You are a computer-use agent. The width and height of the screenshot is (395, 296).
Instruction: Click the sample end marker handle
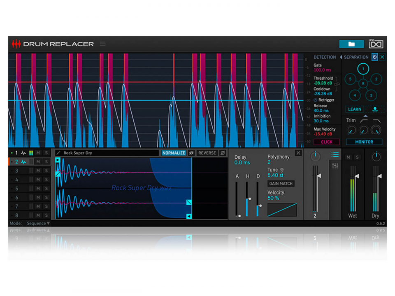pos(189,216)
